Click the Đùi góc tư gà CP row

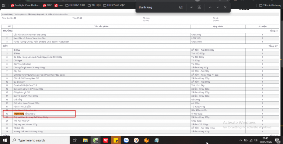[x=140, y=92]
